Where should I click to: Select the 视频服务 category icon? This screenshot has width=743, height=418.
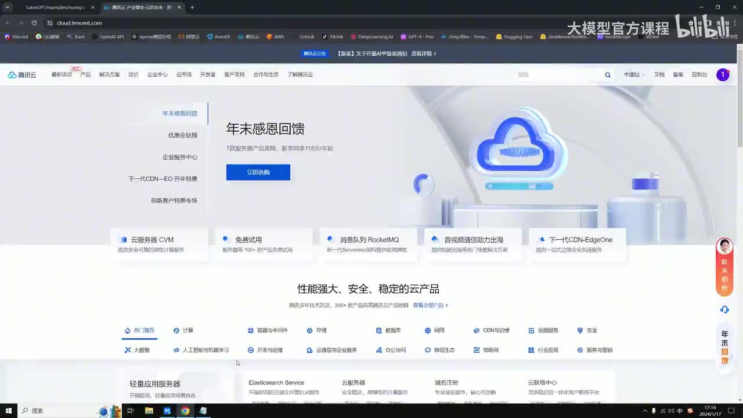click(531, 330)
